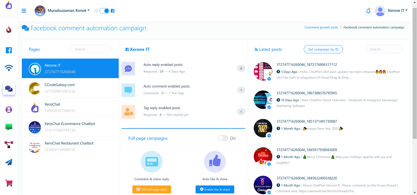Click Set campaign by ID button
417x195 pixels.
click(323, 49)
